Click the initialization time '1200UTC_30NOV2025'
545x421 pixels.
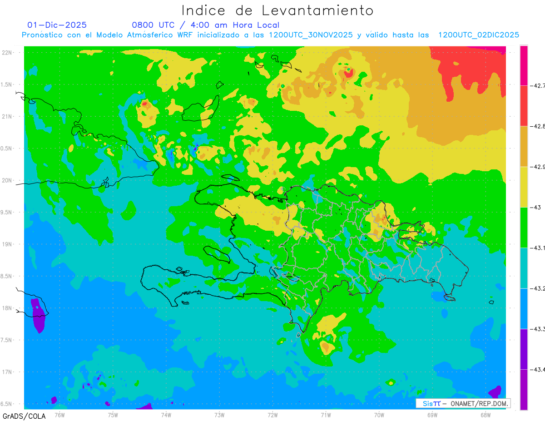[x=311, y=35]
